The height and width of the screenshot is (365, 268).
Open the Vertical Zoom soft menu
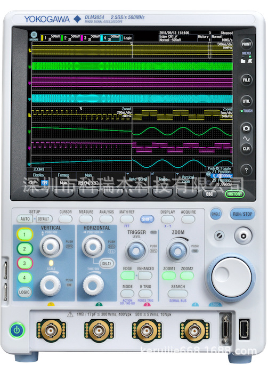pos(187,179)
